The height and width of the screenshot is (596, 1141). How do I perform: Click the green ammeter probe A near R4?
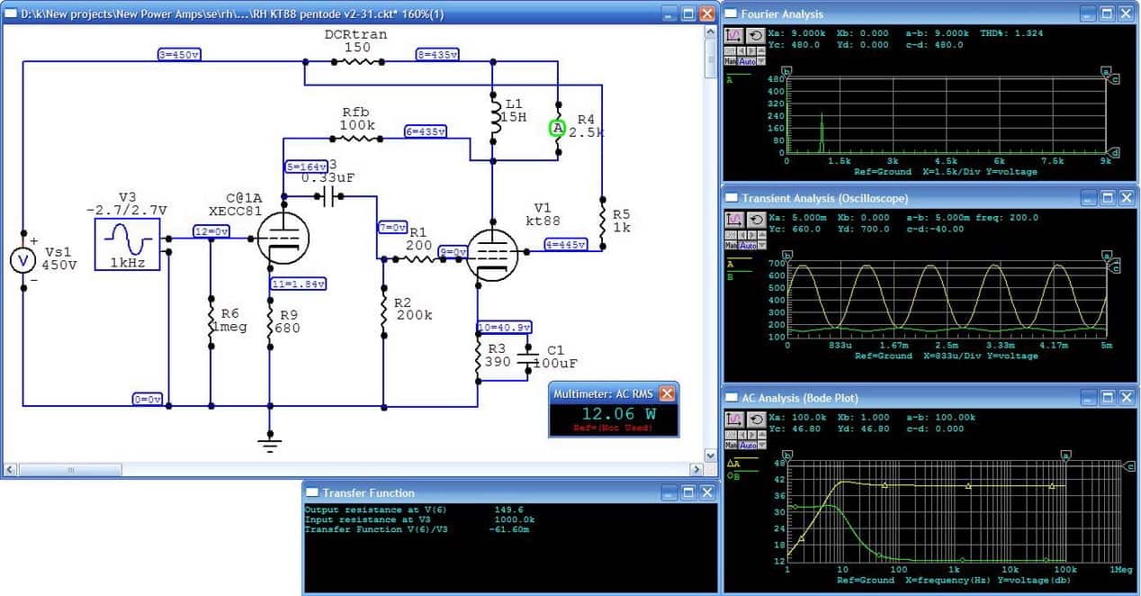(558, 129)
